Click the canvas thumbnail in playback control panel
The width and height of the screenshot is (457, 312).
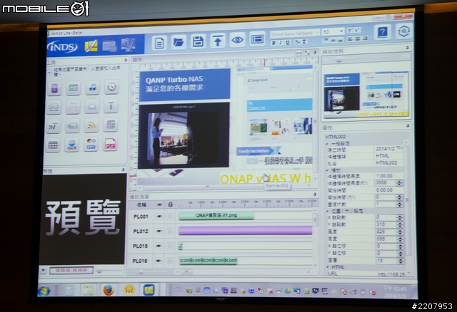(x=366, y=94)
